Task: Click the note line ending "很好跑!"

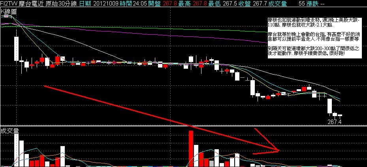Action: [306, 53]
